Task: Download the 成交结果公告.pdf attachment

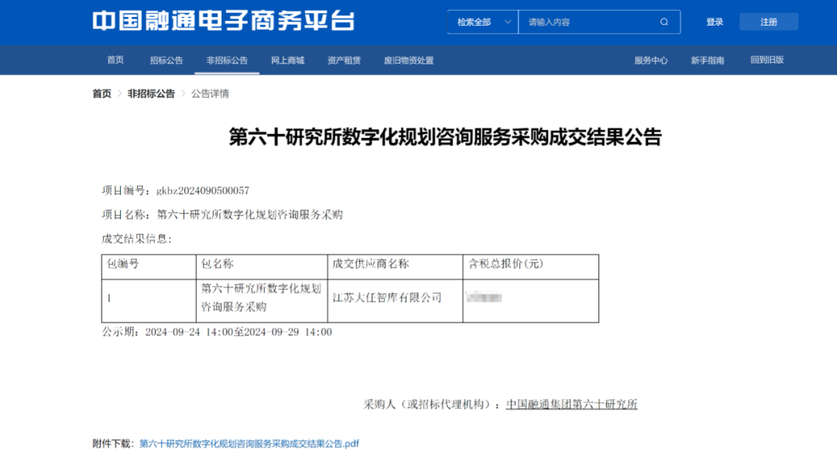Action: (x=250, y=443)
